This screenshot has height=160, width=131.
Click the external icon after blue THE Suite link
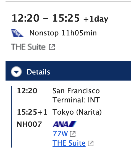[x=91, y=143]
